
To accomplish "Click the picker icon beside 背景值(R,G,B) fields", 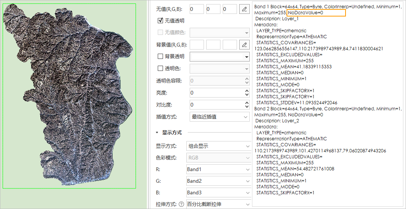I will coord(245,45).
